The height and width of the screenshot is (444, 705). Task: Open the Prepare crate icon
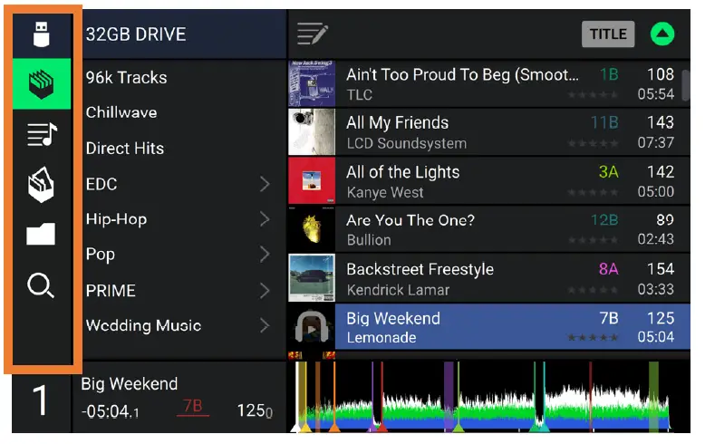(42, 184)
